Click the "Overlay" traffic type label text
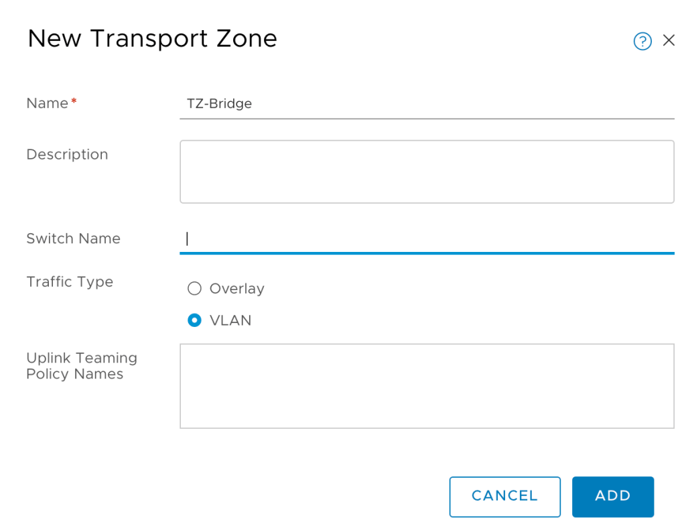 click(236, 289)
